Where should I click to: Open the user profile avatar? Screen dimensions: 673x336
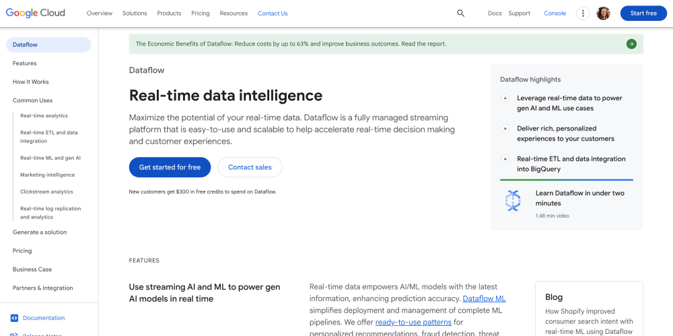pyautogui.click(x=603, y=13)
